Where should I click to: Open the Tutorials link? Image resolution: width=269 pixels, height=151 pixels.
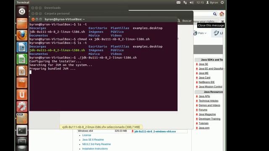tap(203, 123)
